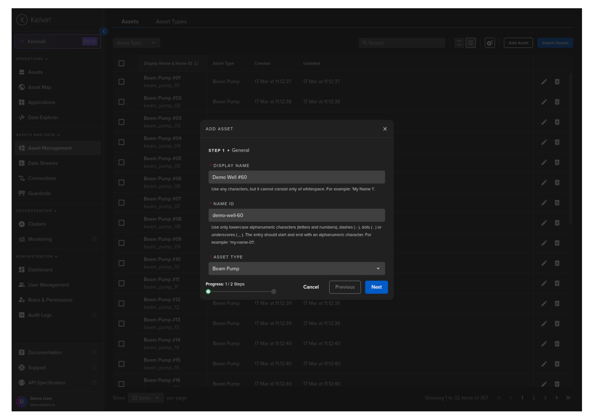Click the edit pencil for Beam Pump #01
The width and height of the screenshot is (594, 420).
click(x=544, y=82)
